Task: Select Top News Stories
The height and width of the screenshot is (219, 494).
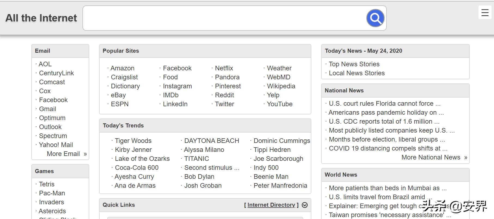Action: [x=354, y=64]
